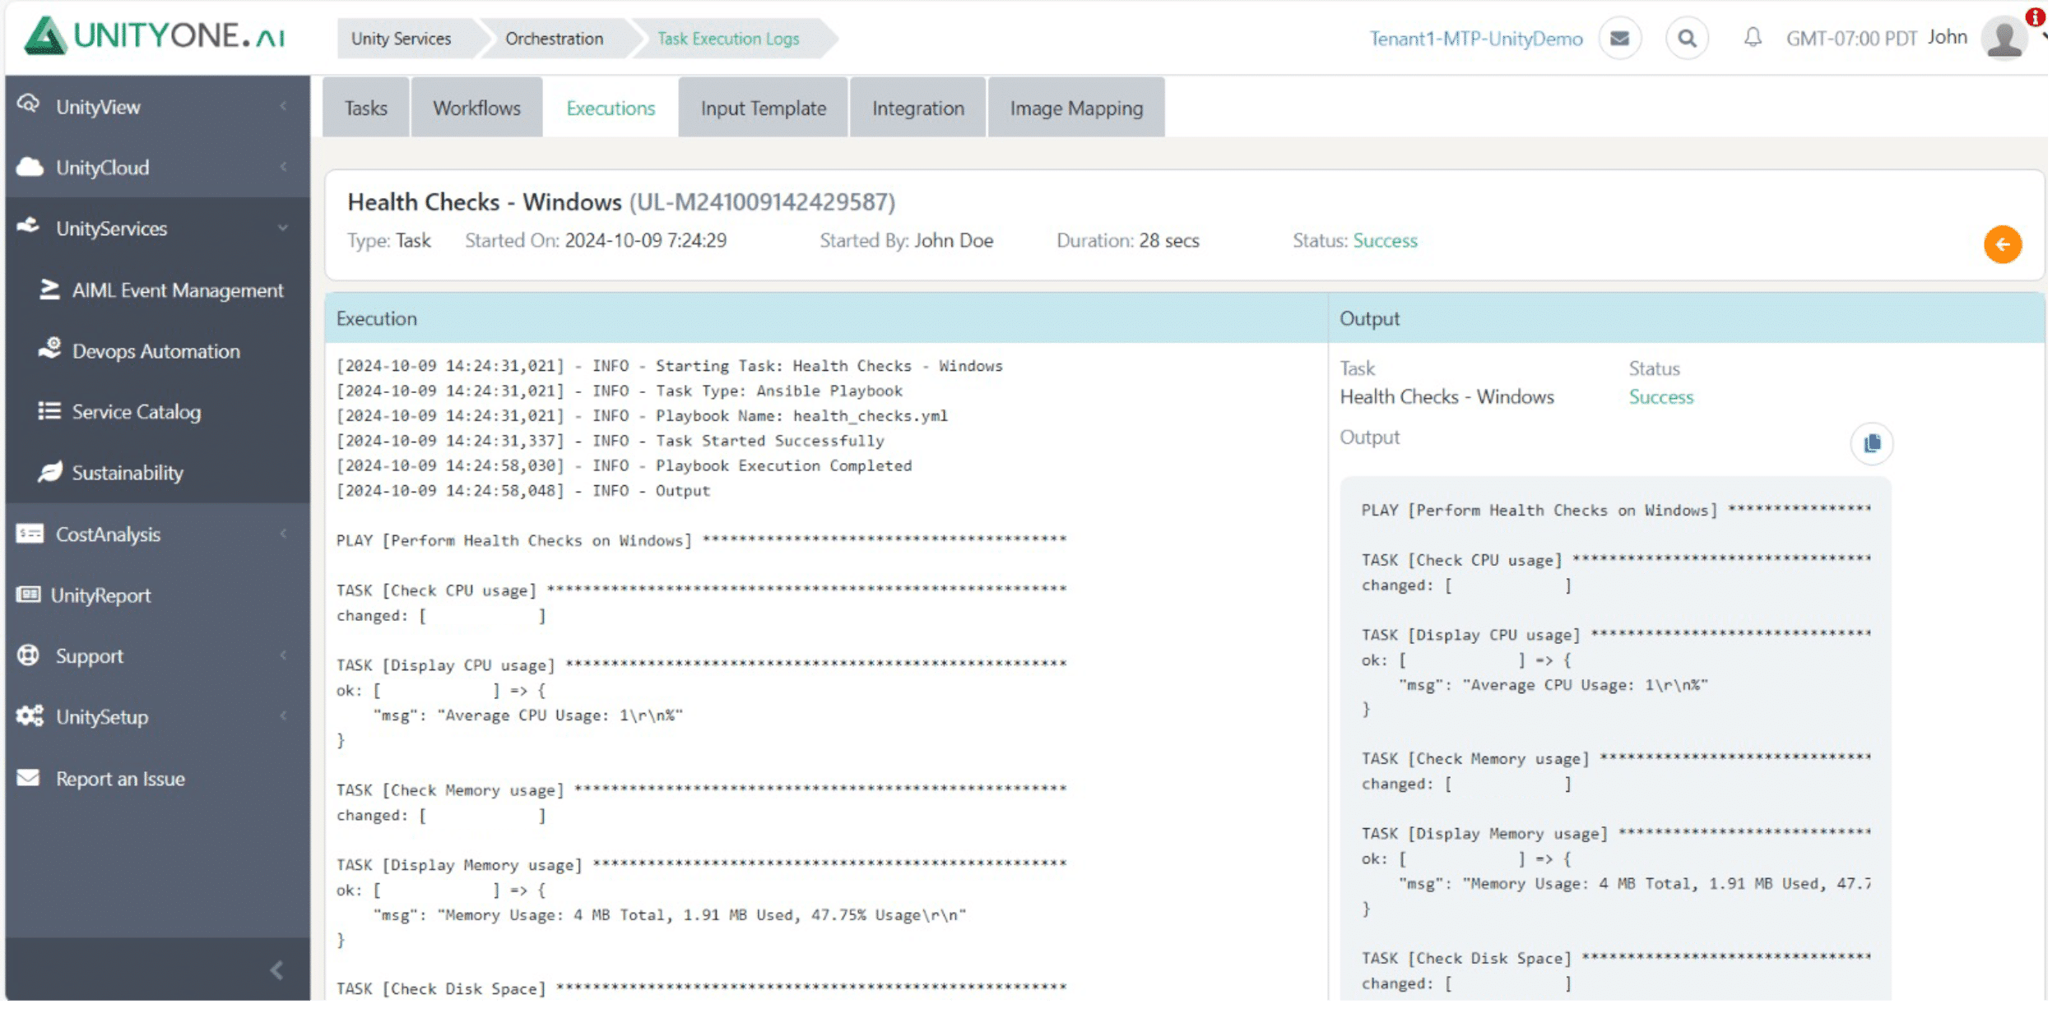Viewport: 2057px width, 1009px height.
Task: Open the Input Template tab
Action: click(763, 108)
